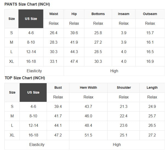Select the Outseam column header
165x152 pixels.
point(150,14)
